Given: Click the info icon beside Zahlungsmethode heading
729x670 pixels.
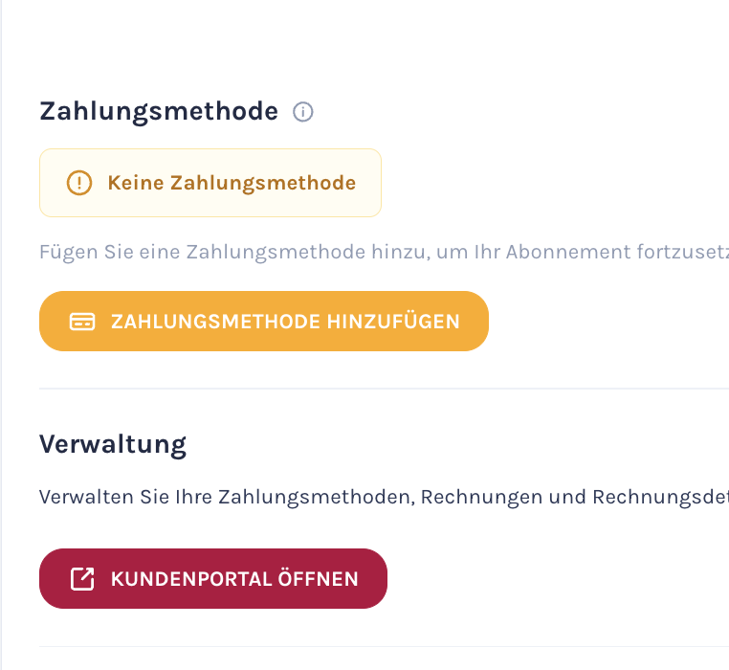Looking at the screenshot, I should point(303,112).
